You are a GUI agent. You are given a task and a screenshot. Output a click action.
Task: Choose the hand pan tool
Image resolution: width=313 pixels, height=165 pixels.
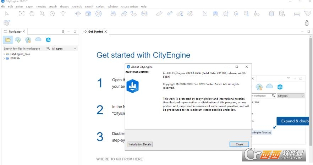click(x=32, y=13)
